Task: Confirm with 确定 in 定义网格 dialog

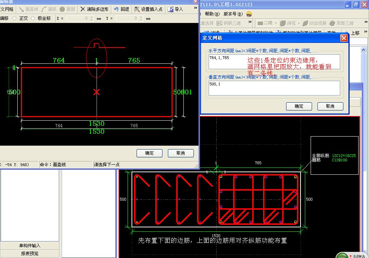Action: tap(299, 106)
